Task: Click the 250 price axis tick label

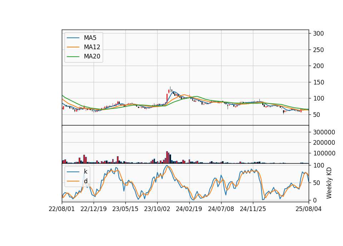Action: tap(318, 50)
